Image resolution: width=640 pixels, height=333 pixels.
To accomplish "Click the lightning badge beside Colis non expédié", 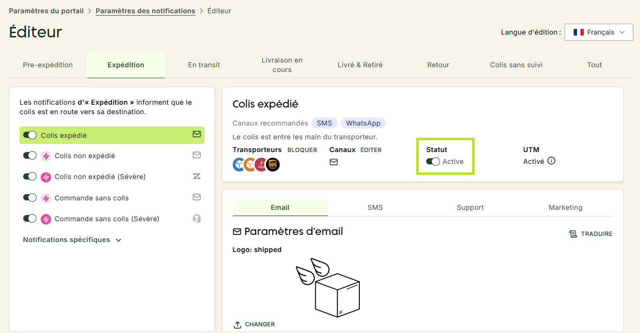I will tap(46, 156).
